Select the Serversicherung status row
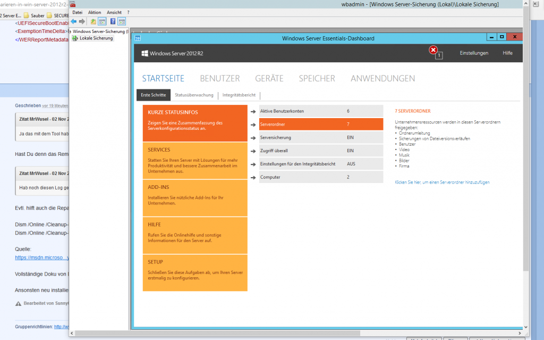 [321, 138]
